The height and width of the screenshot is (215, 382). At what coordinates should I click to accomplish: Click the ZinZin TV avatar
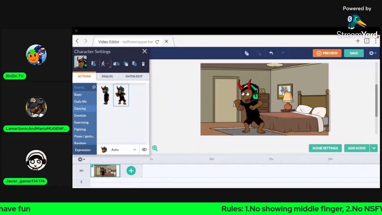click(x=36, y=55)
